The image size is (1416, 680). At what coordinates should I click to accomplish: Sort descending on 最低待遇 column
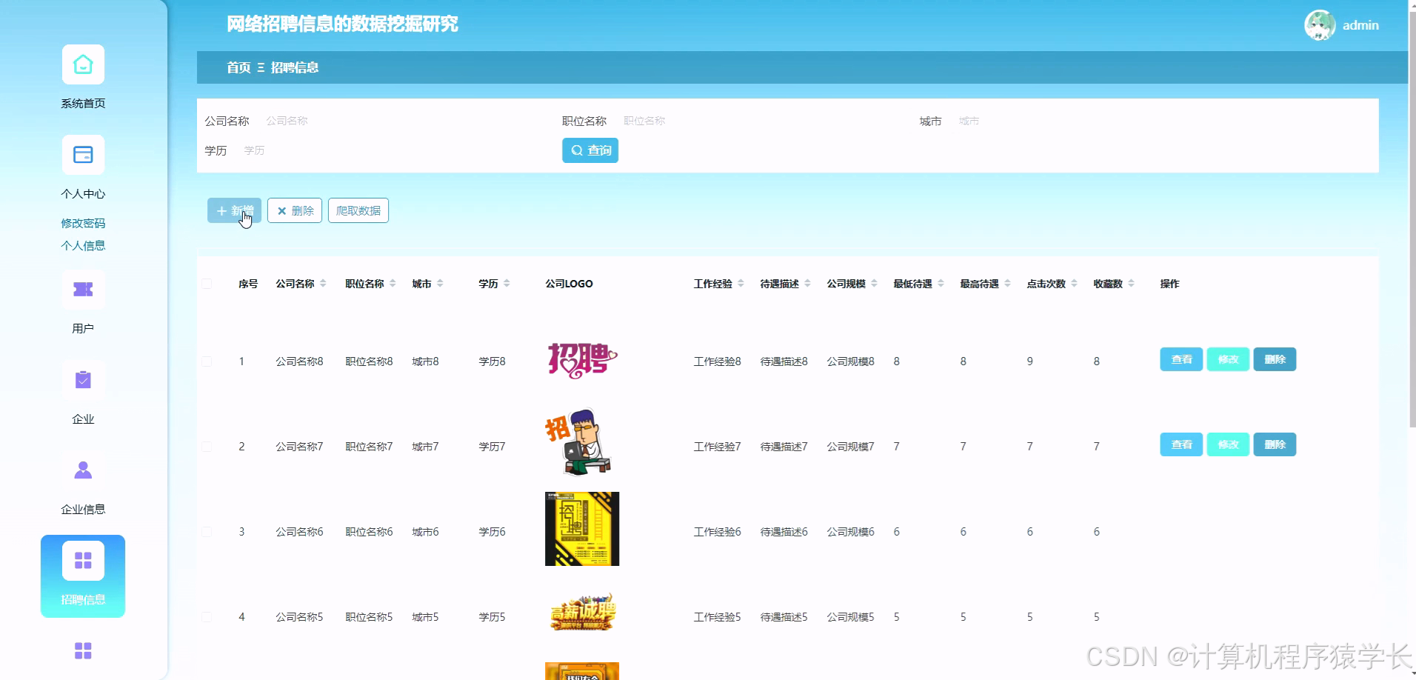(941, 287)
